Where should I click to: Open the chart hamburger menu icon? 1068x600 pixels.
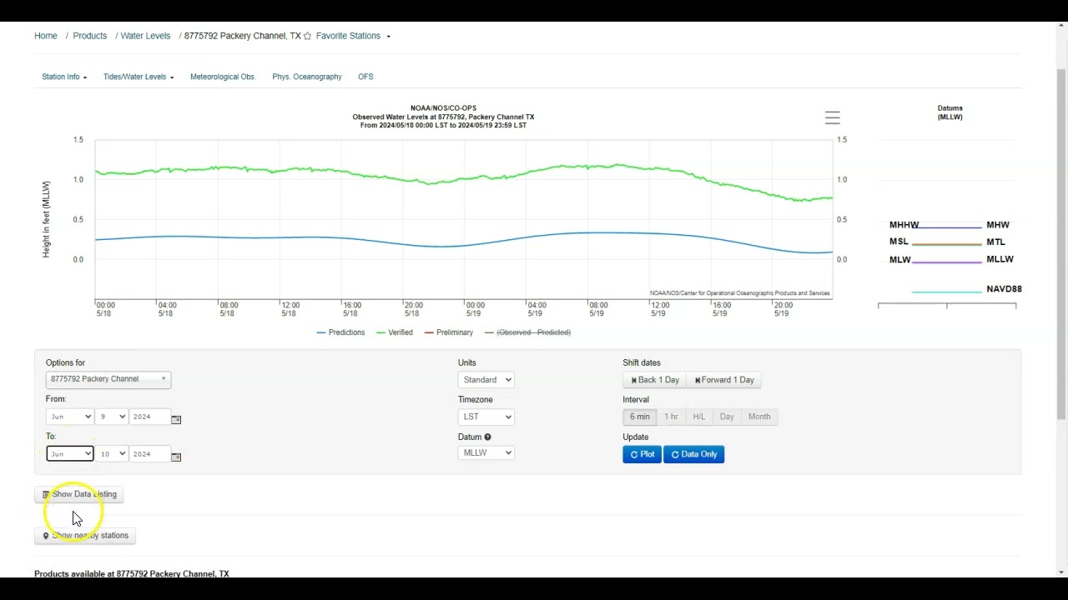coord(832,117)
